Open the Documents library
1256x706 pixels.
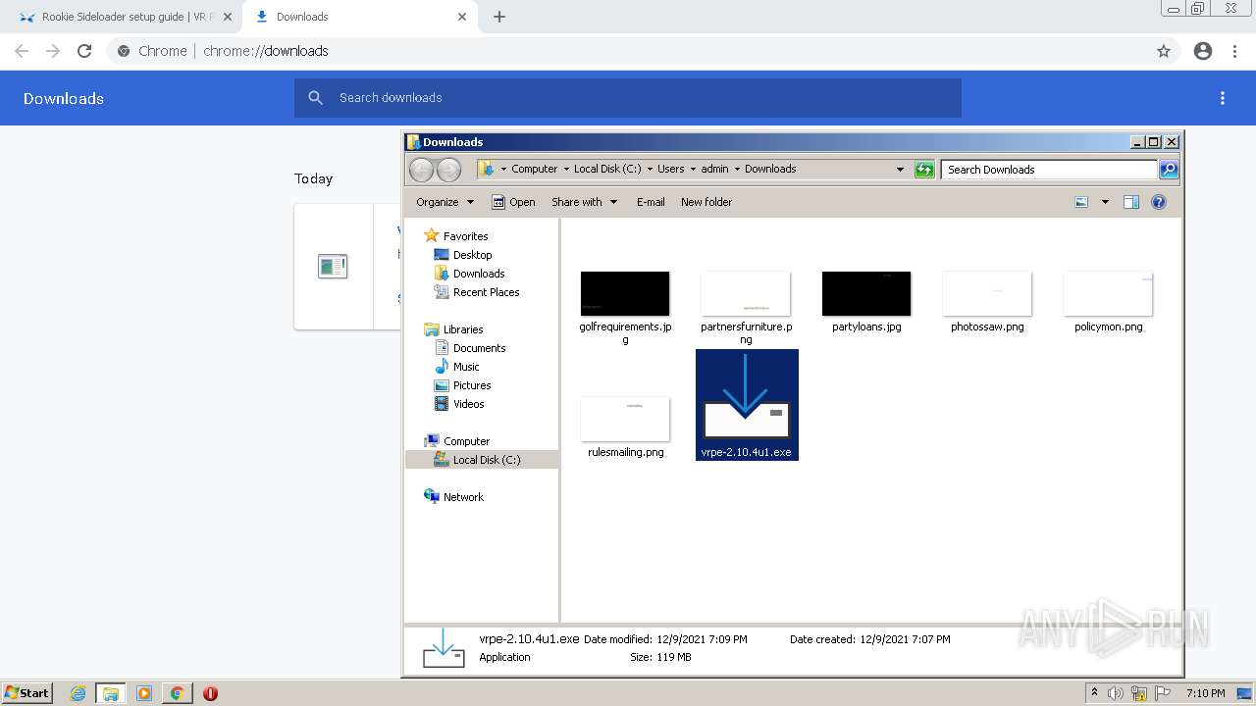(x=479, y=348)
